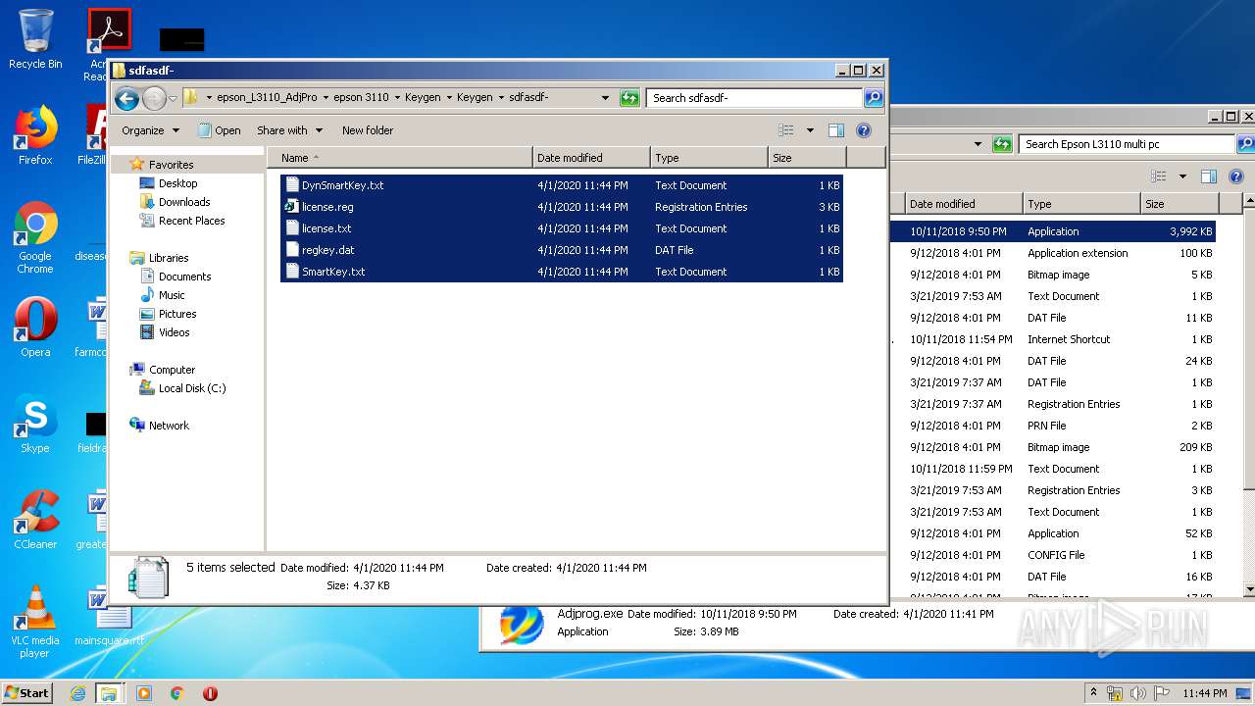
Task: Click the Open toolbar button
Action: click(220, 130)
